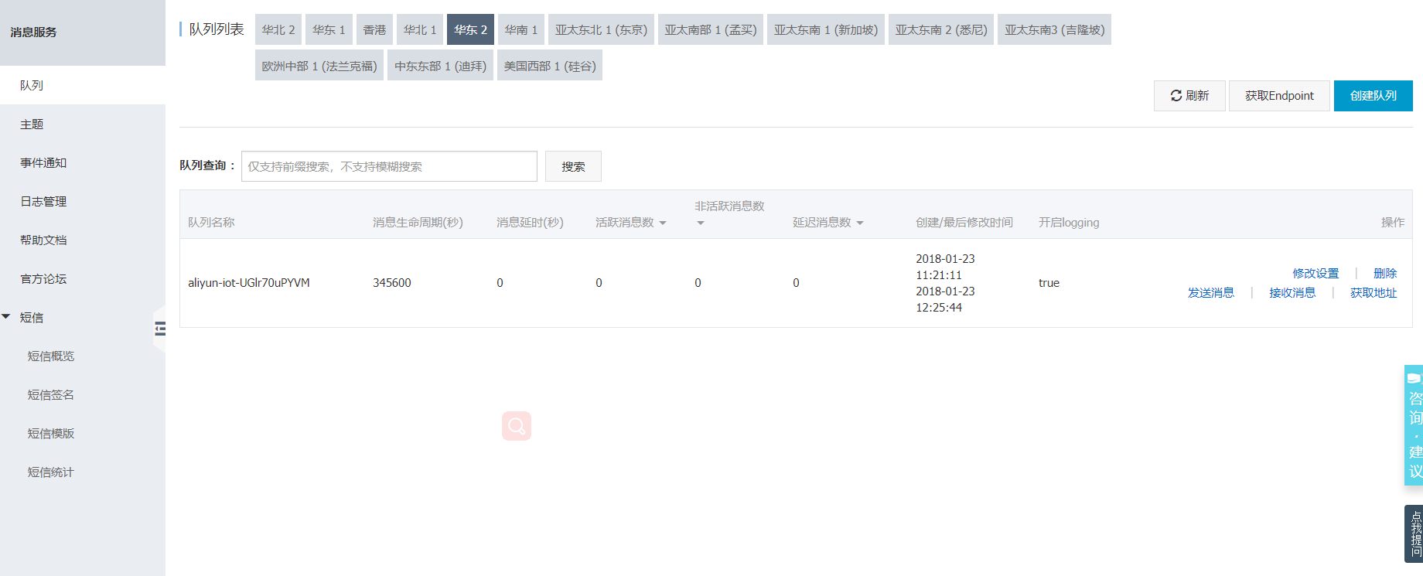Switch to 亚太东南3 (吉隆坡) tab
The image size is (1423, 576).
(1054, 29)
